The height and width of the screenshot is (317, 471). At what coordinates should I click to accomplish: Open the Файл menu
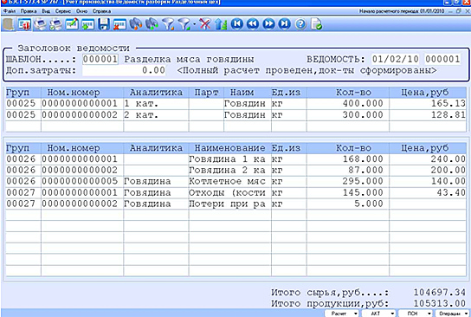[10, 11]
